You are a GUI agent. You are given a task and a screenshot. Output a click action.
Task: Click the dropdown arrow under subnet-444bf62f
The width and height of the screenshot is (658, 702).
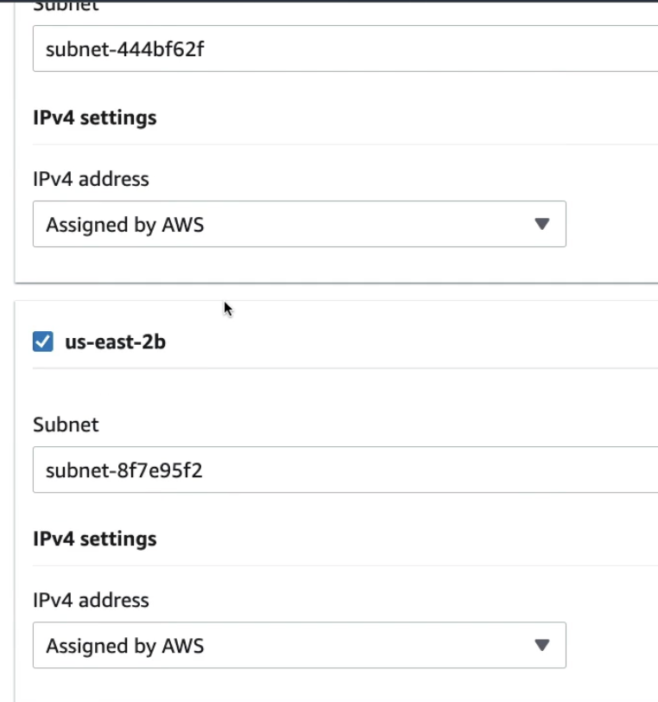click(542, 224)
